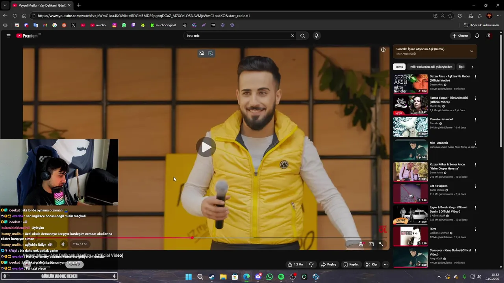The height and width of the screenshot is (283, 504).
Task: Play the paused video with the center play button
Action: [206, 147]
